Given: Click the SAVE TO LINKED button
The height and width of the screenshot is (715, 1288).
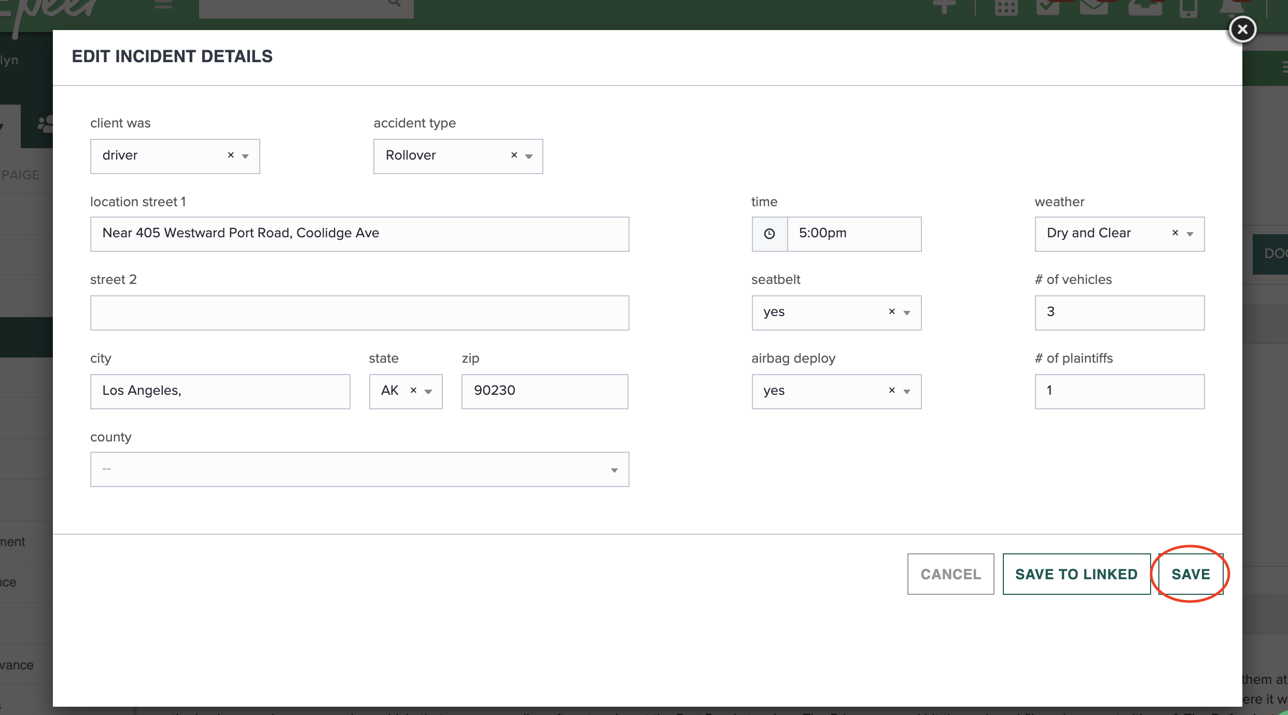Looking at the screenshot, I should (x=1076, y=574).
